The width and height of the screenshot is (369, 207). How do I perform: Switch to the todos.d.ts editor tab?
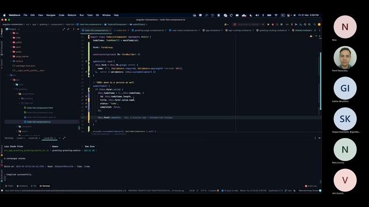click(122, 30)
